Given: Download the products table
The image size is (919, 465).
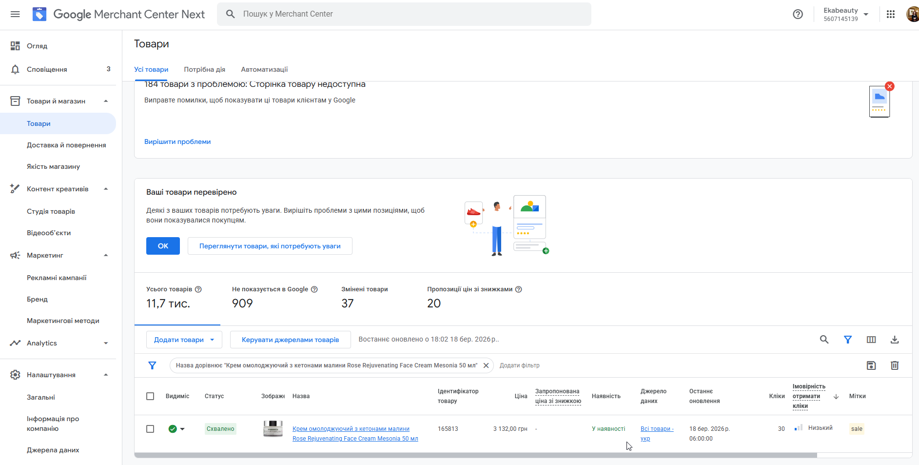Looking at the screenshot, I should [x=895, y=340].
